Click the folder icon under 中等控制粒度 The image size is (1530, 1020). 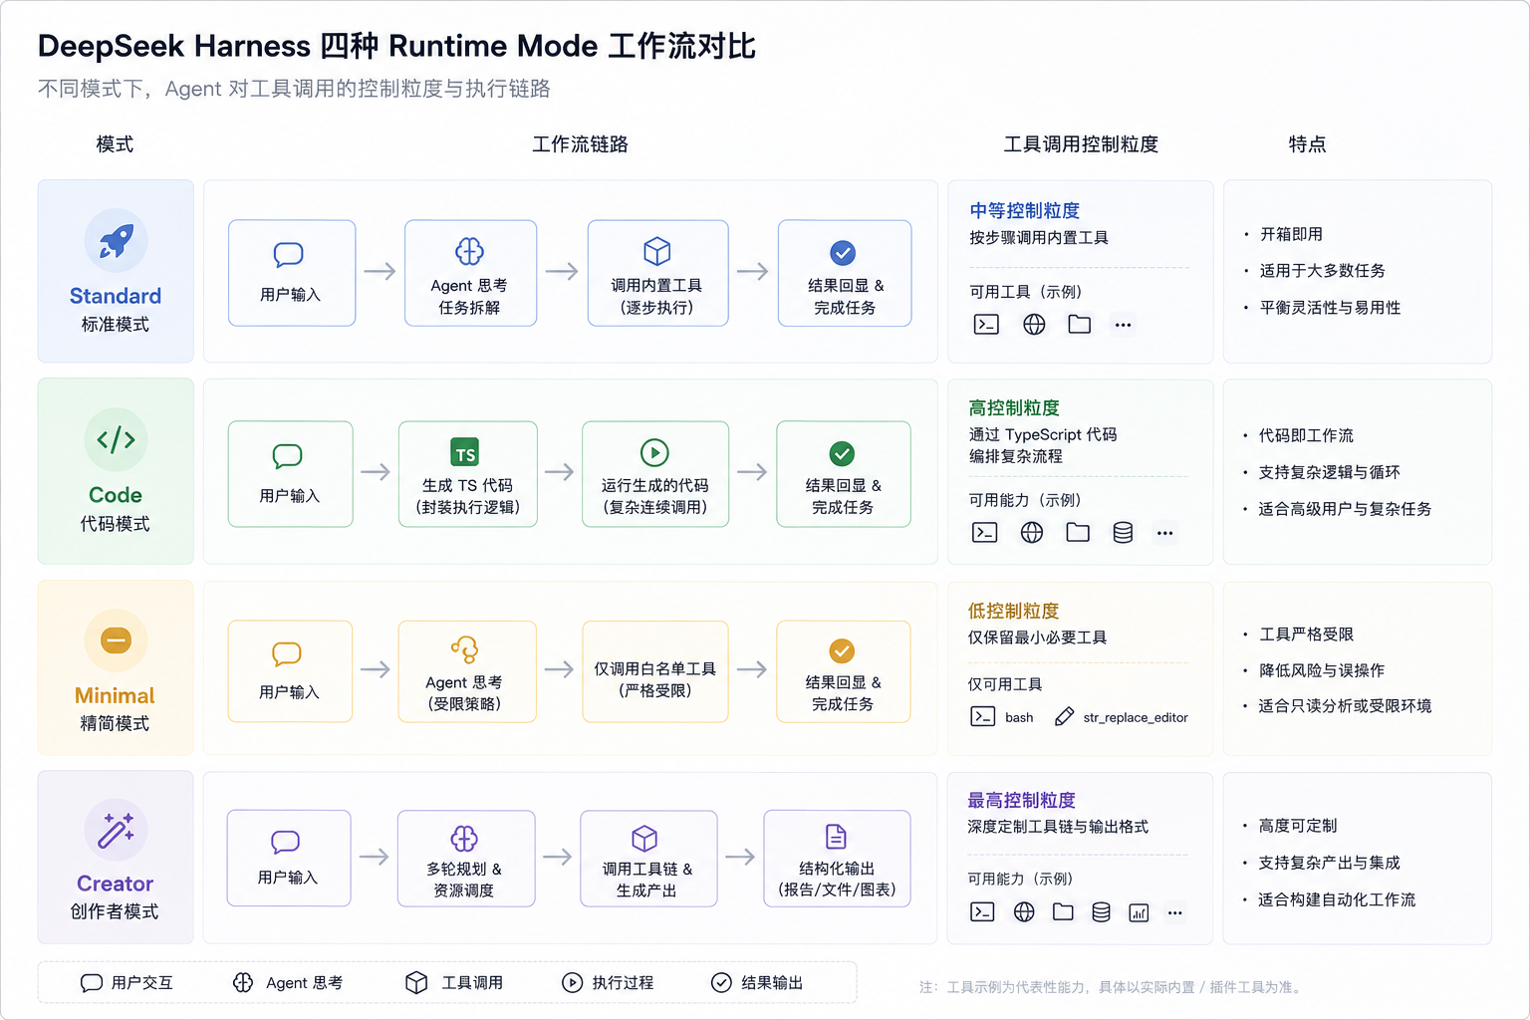tap(1080, 324)
